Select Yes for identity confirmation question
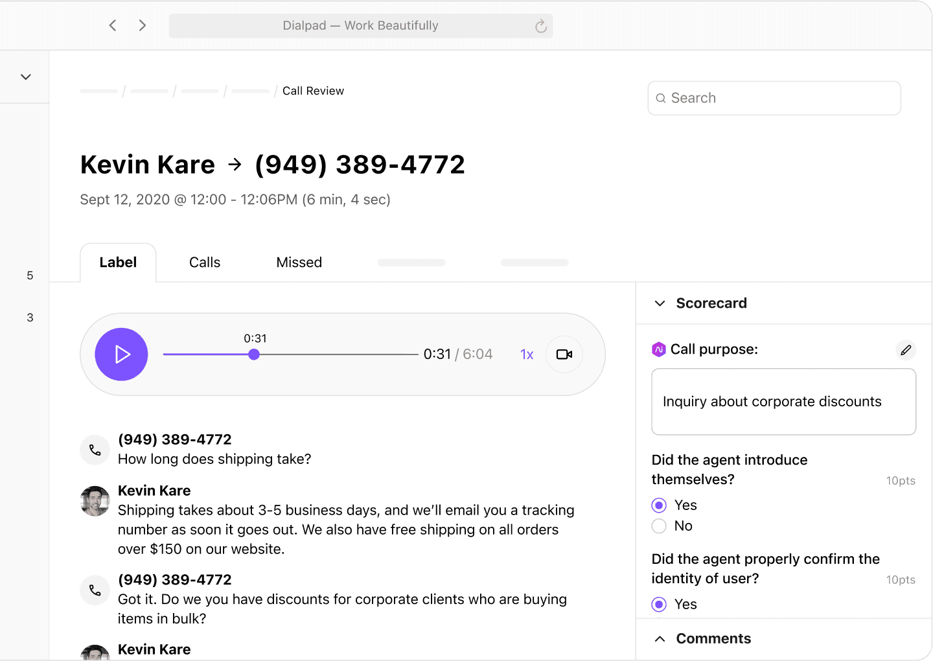This screenshot has width=933, height=661. click(659, 604)
